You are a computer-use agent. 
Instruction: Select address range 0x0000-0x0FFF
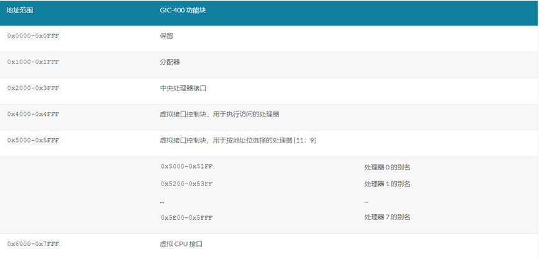(x=34, y=35)
